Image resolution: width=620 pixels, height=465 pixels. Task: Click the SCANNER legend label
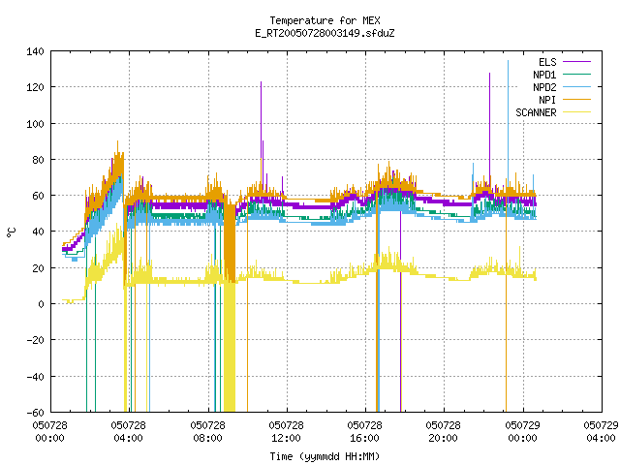click(536, 112)
